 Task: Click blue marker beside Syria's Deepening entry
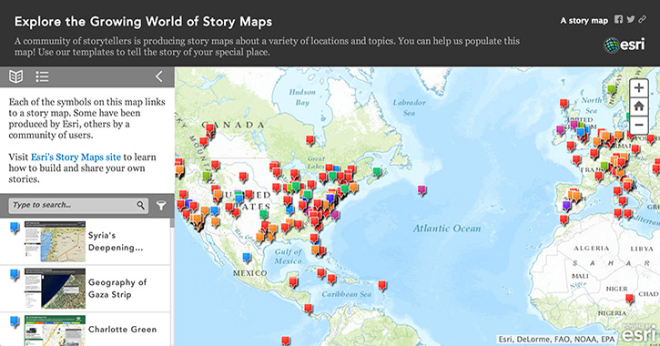coord(15,228)
